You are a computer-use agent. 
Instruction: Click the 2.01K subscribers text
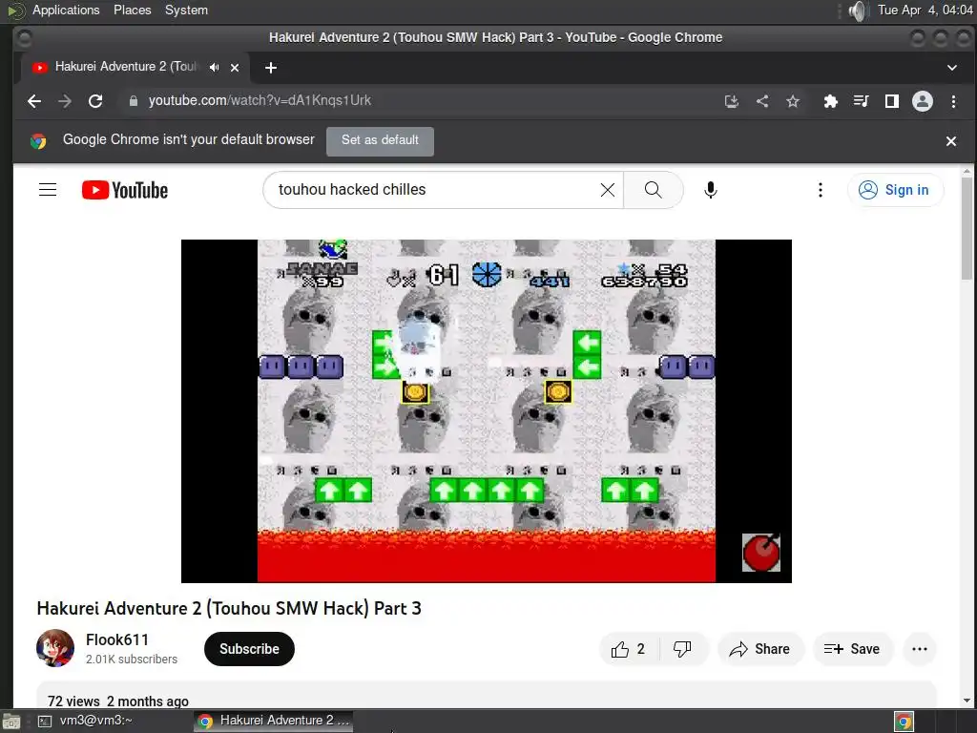click(132, 660)
